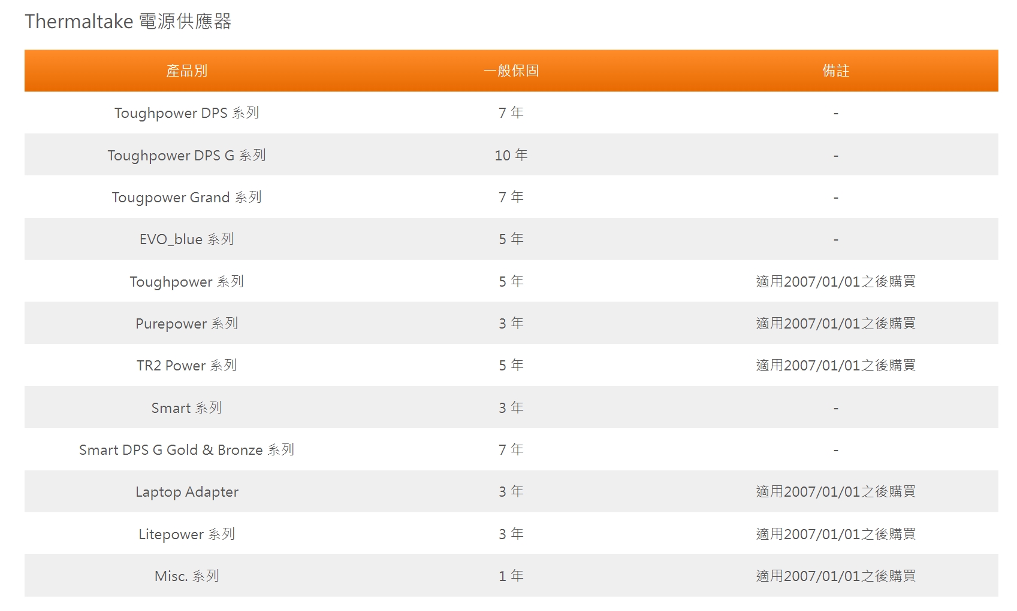Click 適用2007/01/01之後購買 in Toughpower 系列 row

point(836,281)
